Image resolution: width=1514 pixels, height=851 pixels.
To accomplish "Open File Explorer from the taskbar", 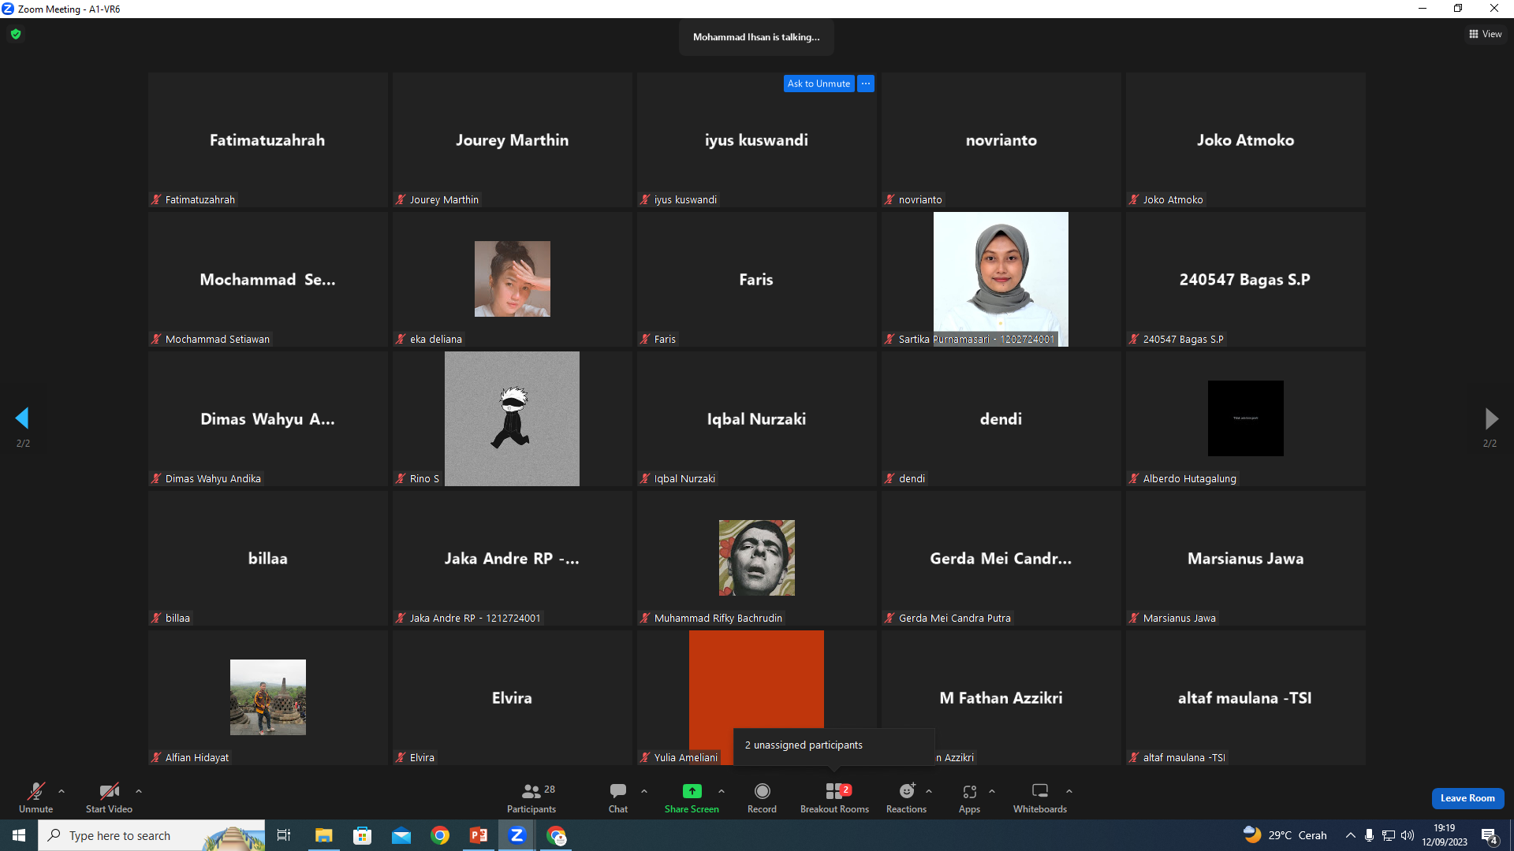I will (x=324, y=835).
